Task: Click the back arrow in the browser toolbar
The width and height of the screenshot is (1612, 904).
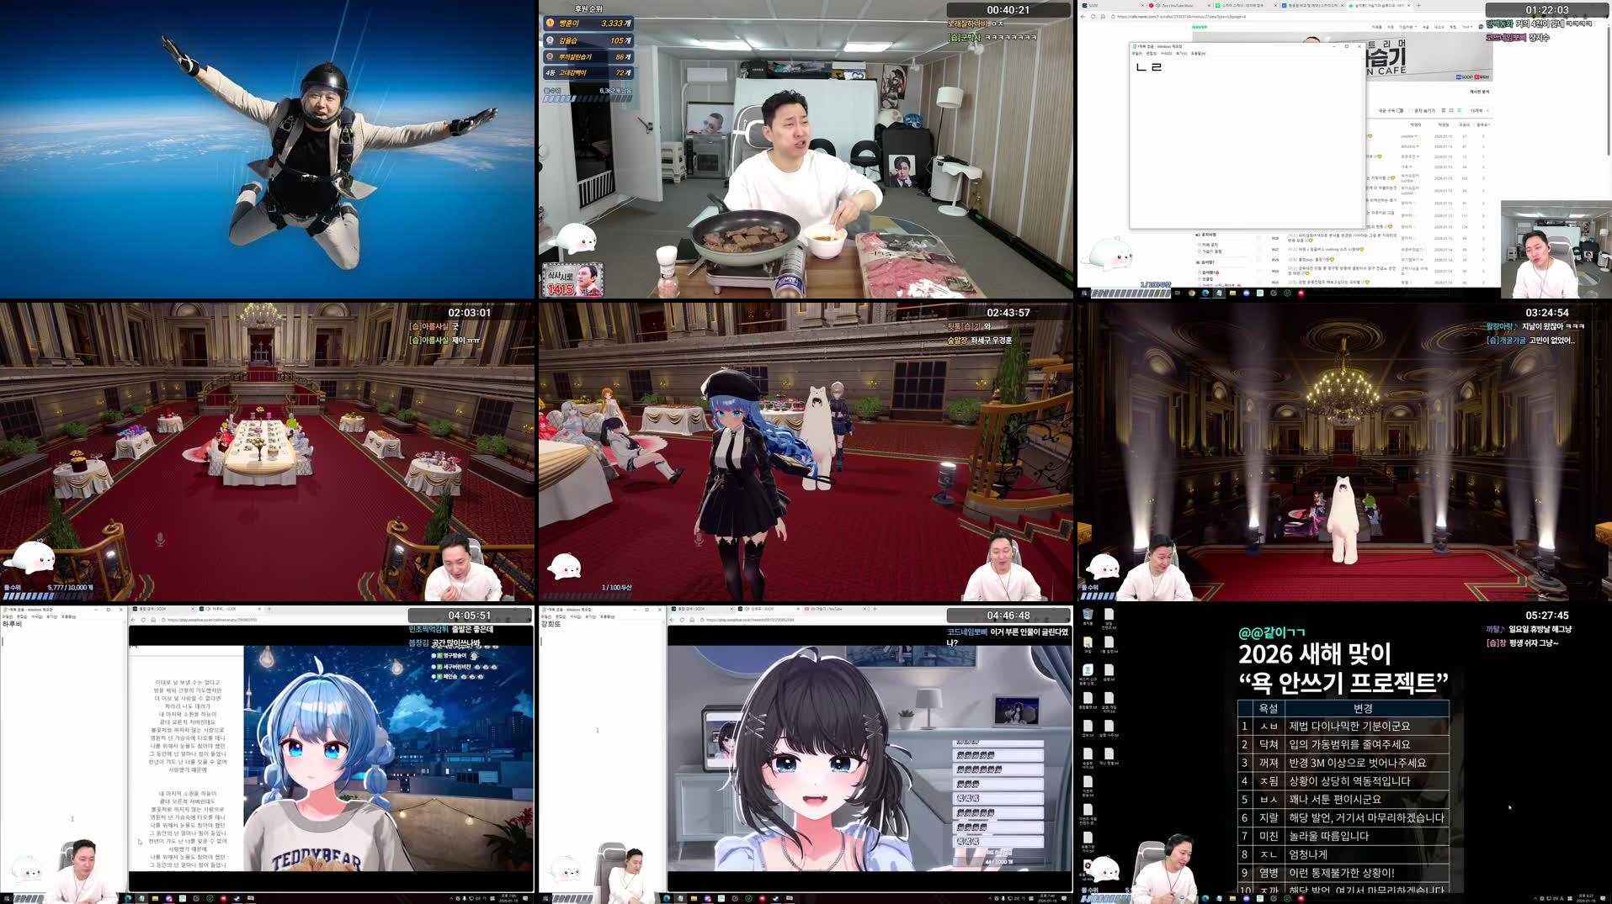Action: tap(1083, 16)
